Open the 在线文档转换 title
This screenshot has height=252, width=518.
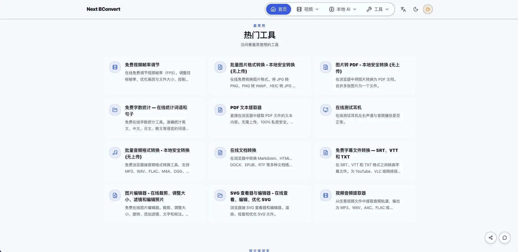tap(243, 150)
